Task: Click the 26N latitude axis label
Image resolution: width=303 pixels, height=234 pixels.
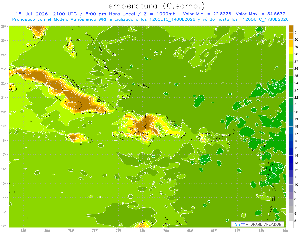Action: click(x=4, y=26)
